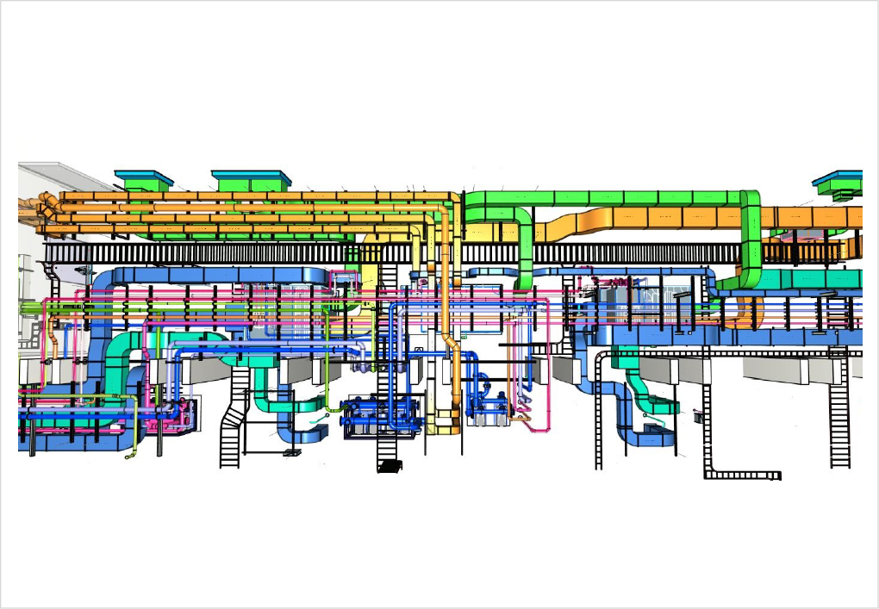This screenshot has height=609, width=879.
Task: Select the vertical ladder tray at far right
Action: [839, 422]
